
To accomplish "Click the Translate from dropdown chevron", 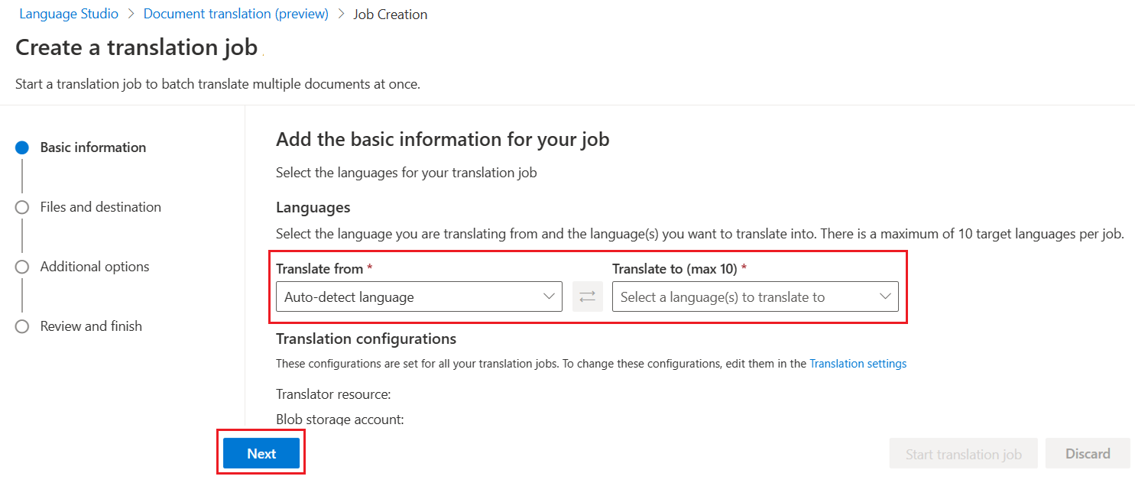I will pos(549,296).
